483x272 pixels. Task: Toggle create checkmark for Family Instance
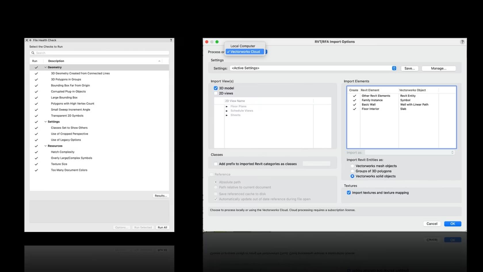point(354,100)
